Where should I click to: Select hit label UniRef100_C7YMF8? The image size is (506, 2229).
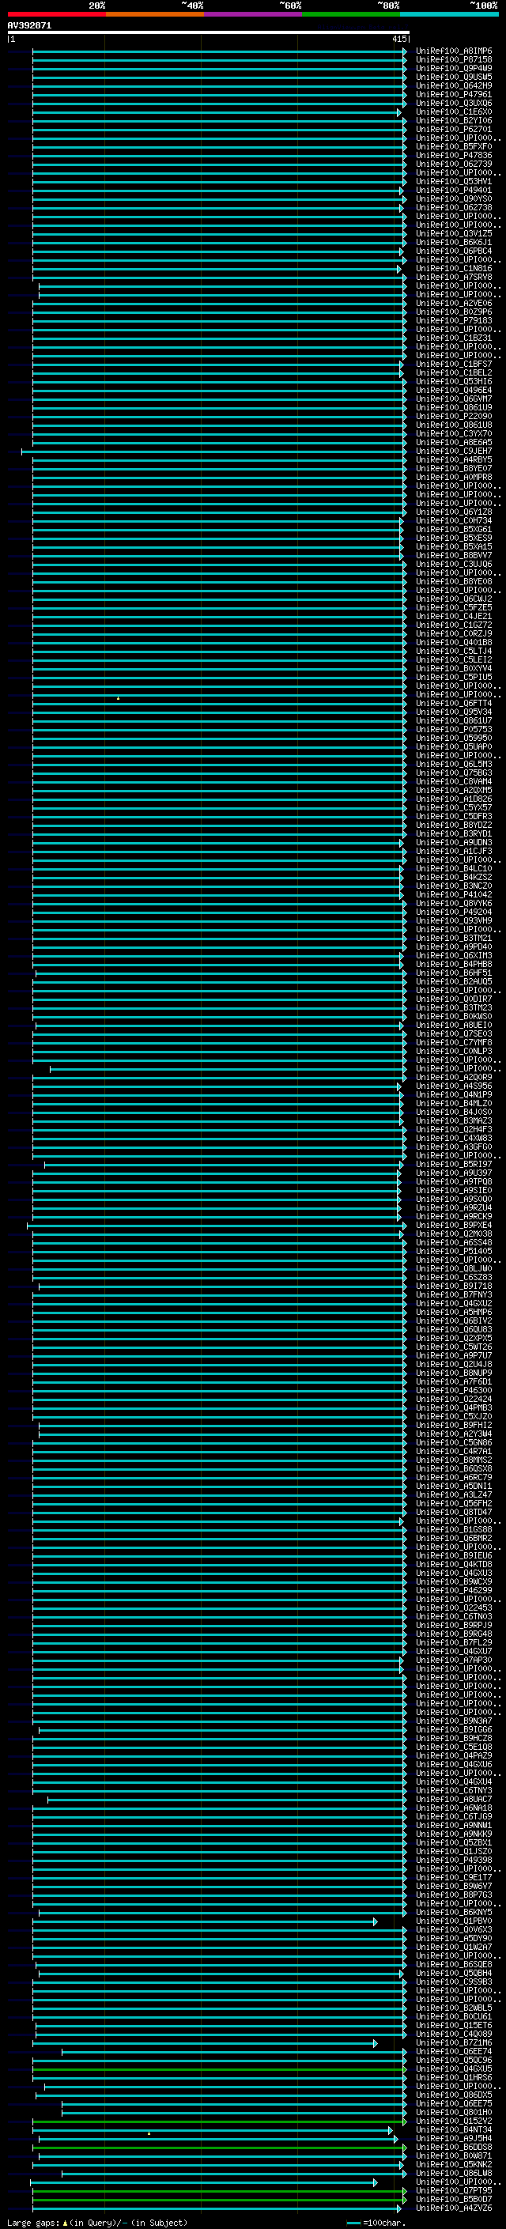click(454, 1042)
